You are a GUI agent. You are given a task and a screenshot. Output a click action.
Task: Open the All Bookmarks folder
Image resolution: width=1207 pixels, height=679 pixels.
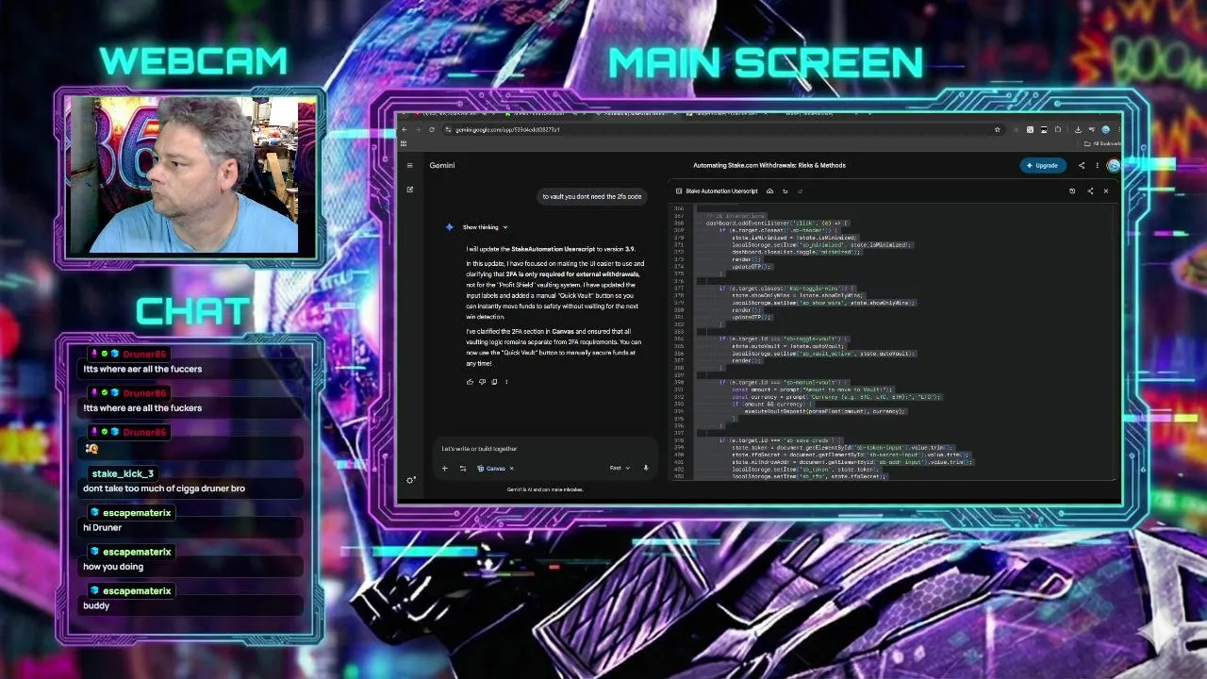tap(1101, 143)
